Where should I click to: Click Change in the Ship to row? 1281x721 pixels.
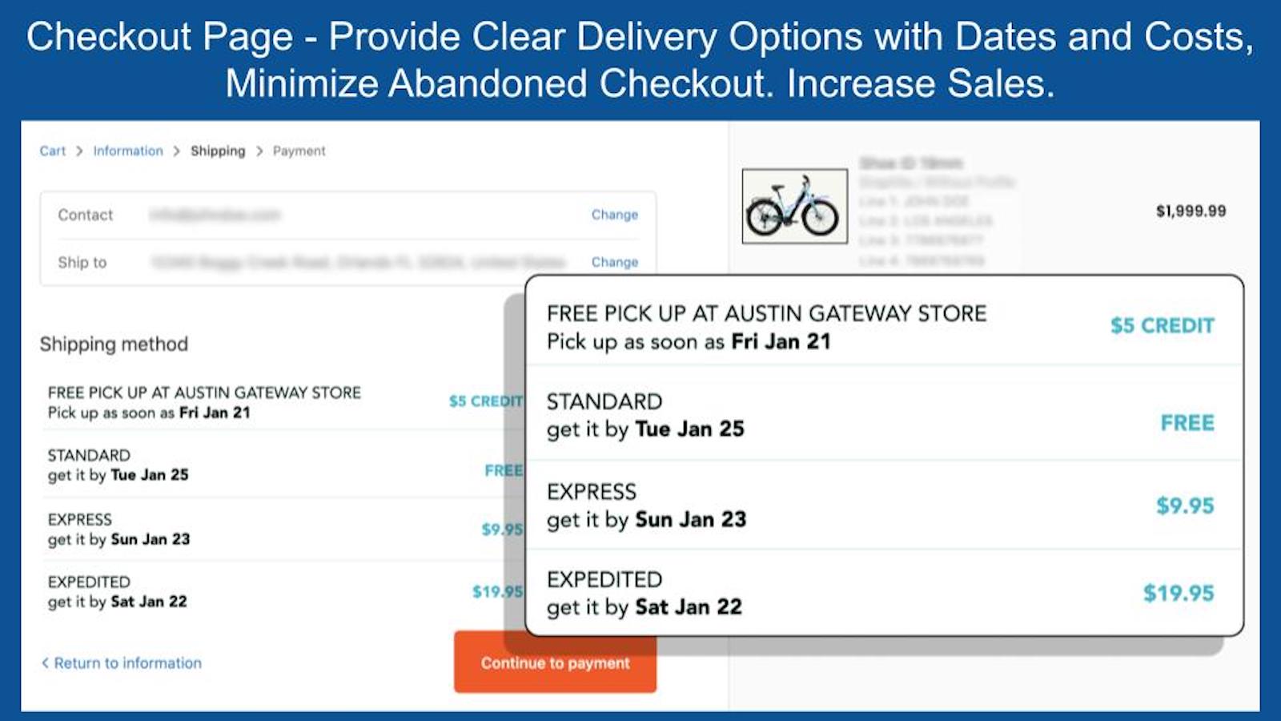coord(614,262)
